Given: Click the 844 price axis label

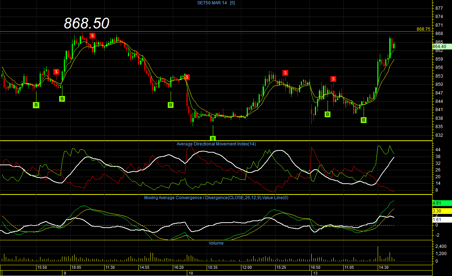Looking at the screenshot, I should [439, 101].
